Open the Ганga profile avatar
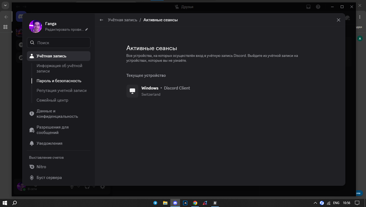Viewport: 366px width, 207px height. (x=36, y=26)
